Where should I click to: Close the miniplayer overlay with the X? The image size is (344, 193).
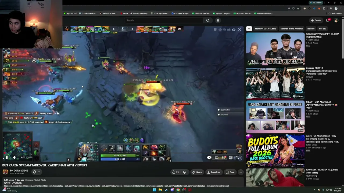(x=240, y=30)
